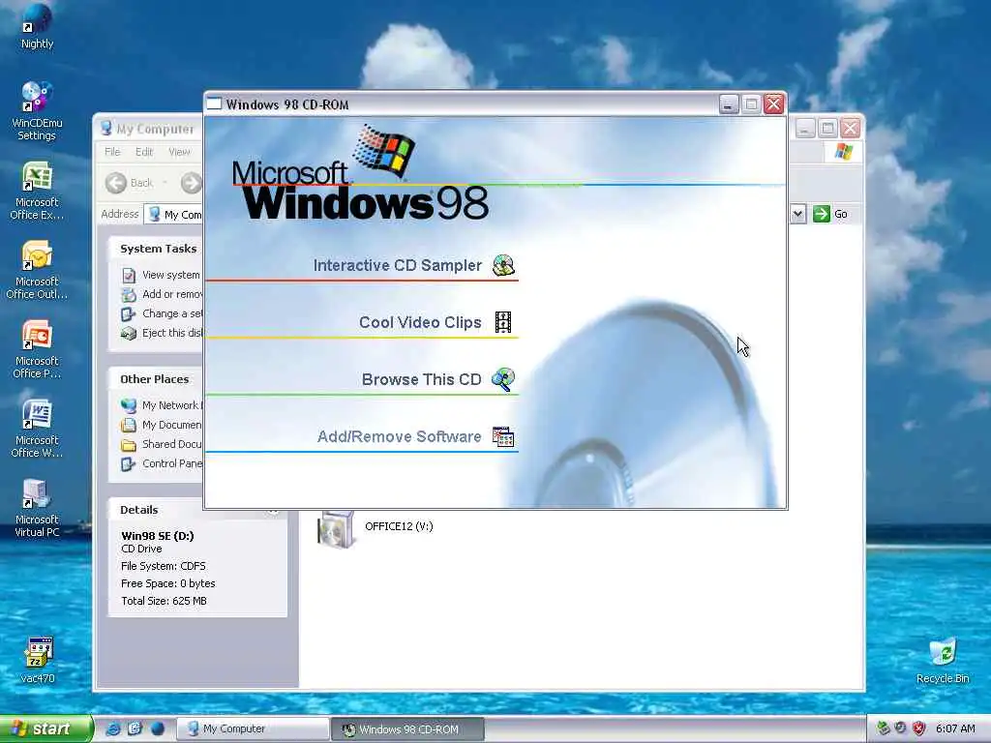Image resolution: width=991 pixels, height=743 pixels.
Task: Launch Microsoft Office Excel shortcut
Action: 37,191
